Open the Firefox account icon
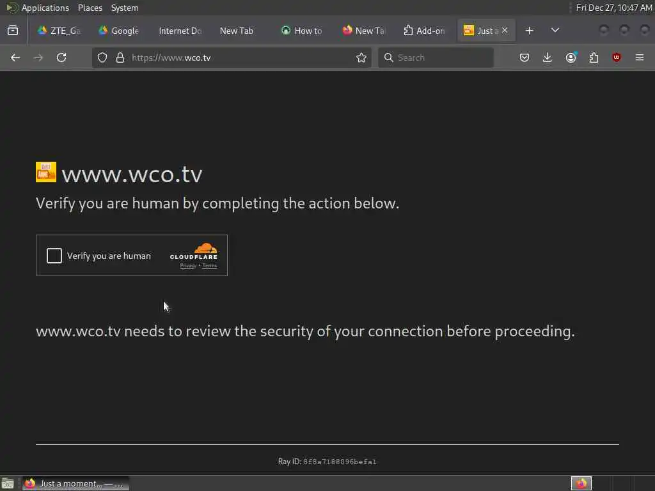 coord(571,58)
